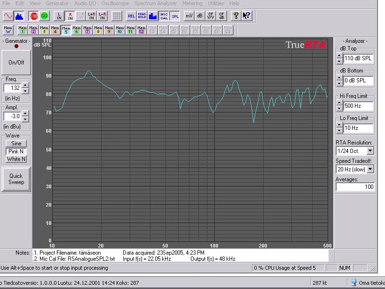
Task: Select oscilloscope sine wave view icon
Action: pyautogui.click(x=8, y=16)
